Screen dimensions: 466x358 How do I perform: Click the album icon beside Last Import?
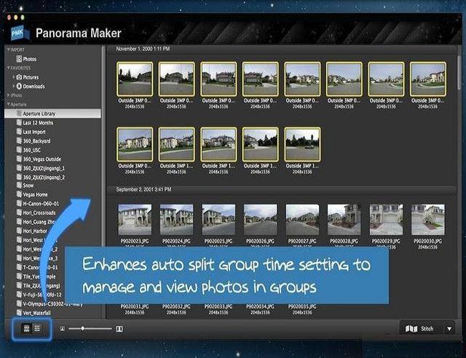pyautogui.click(x=19, y=132)
